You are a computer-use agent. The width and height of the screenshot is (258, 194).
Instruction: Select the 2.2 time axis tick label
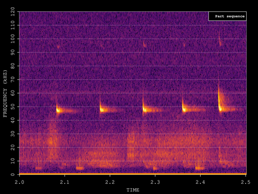click(x=110, y=182)
